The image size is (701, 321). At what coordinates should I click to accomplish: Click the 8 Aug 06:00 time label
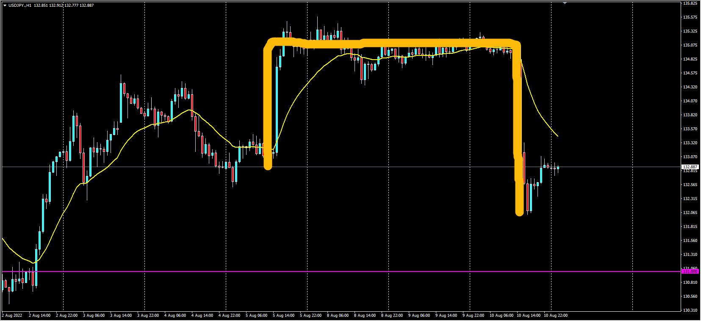point(338,316)
